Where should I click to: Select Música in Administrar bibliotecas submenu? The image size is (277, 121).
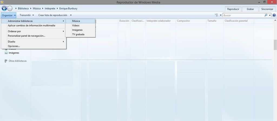(76, 21)
